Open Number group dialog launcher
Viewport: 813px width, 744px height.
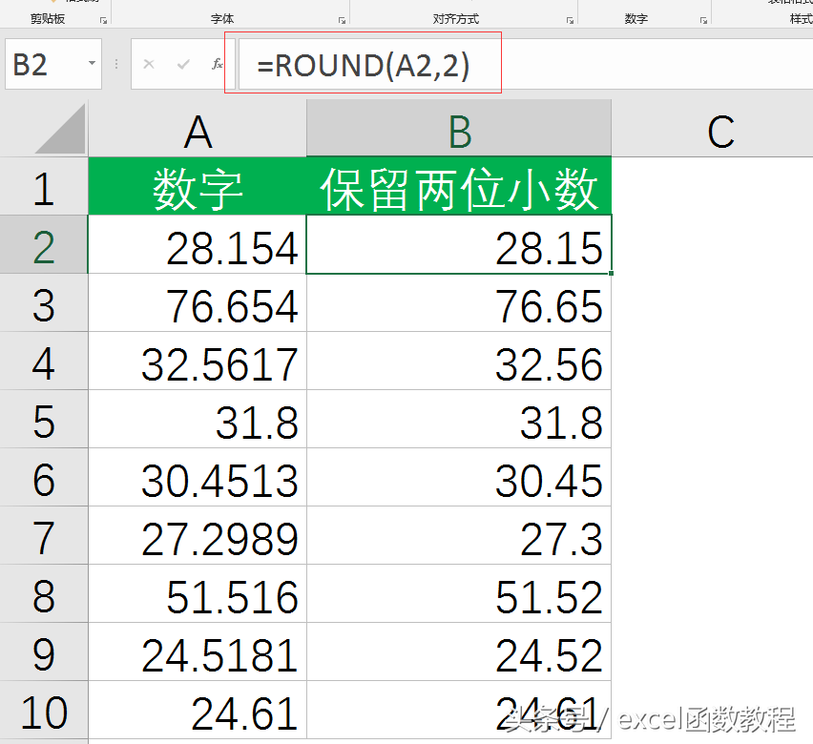point(703,20)
